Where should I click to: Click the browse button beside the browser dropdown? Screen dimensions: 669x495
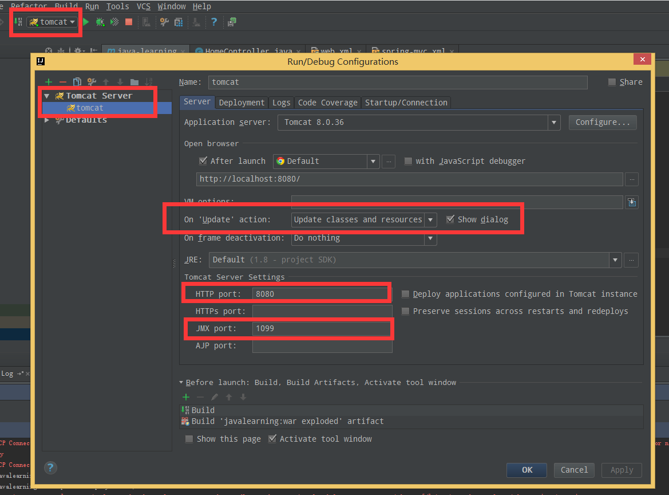point(388,162)
